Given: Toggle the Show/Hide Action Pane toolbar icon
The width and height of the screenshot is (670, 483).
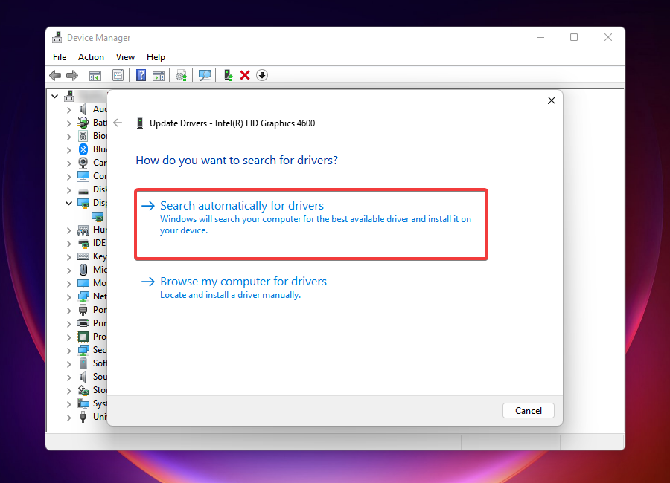Looking at the screenshot, I should click(159, 76).
